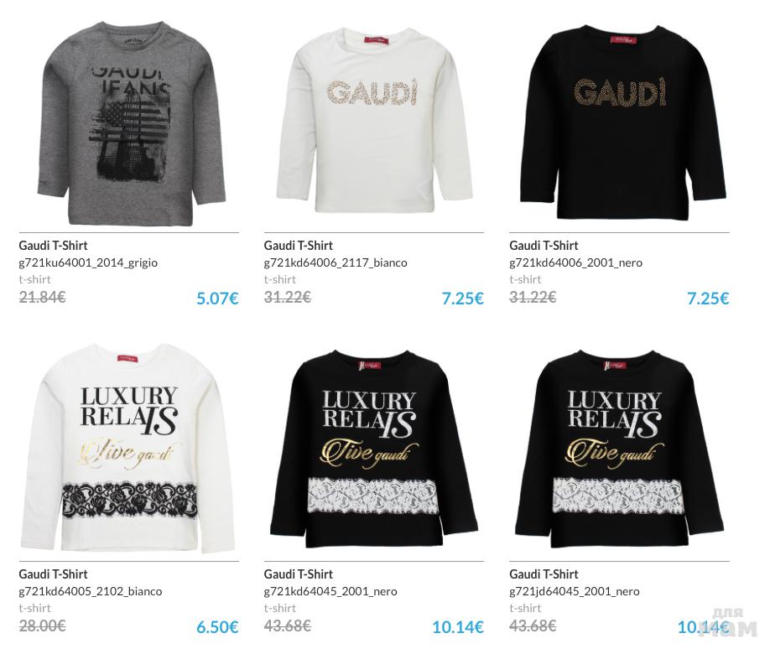Open black Luxury Relais shirt g721kd64045 image

pyautogui.click(x=374, y=449)
